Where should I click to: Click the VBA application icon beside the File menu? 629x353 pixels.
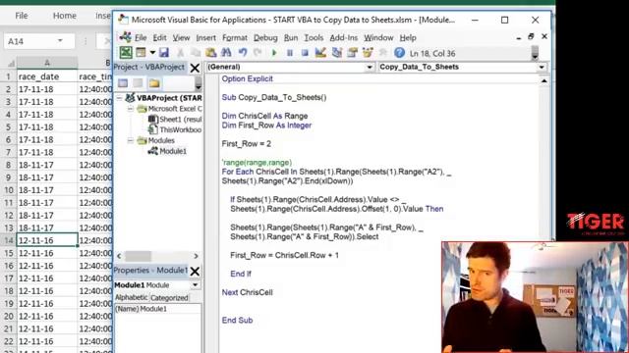[x=125, y=37]
